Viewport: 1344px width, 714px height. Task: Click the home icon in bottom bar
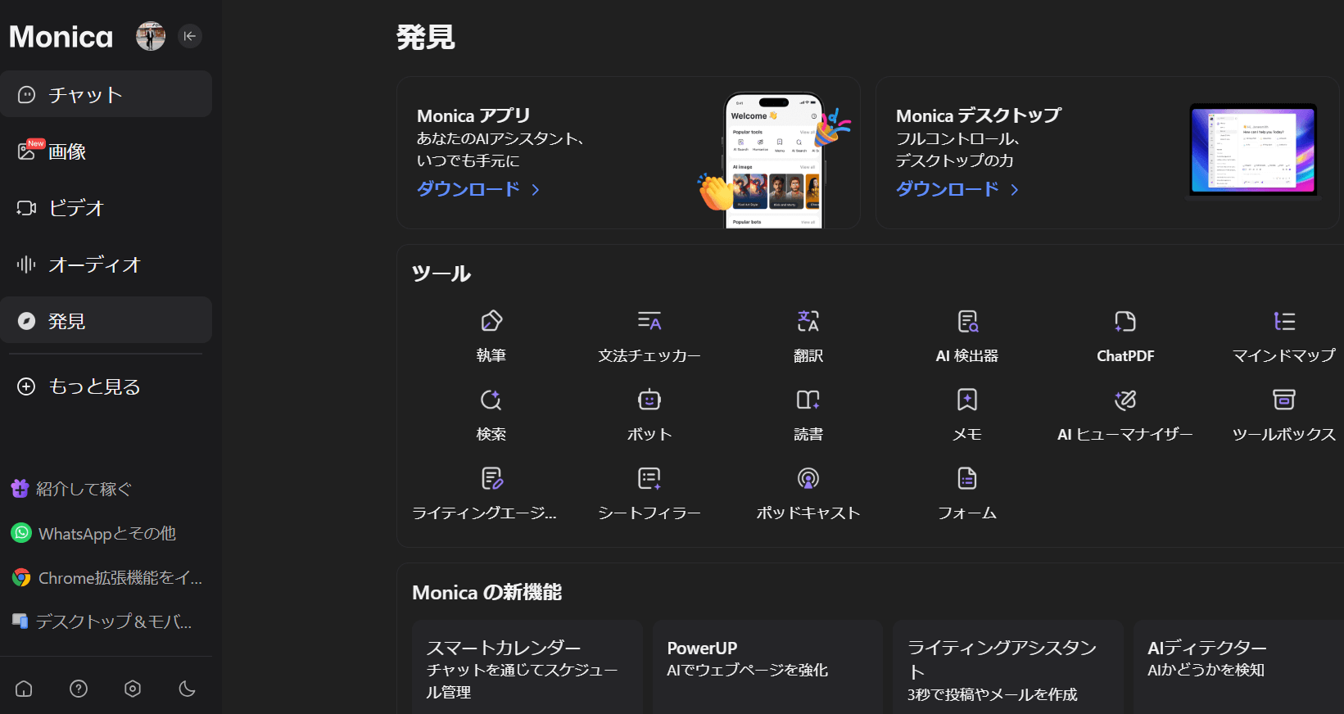pyautogui.click(x=25, y=689)
